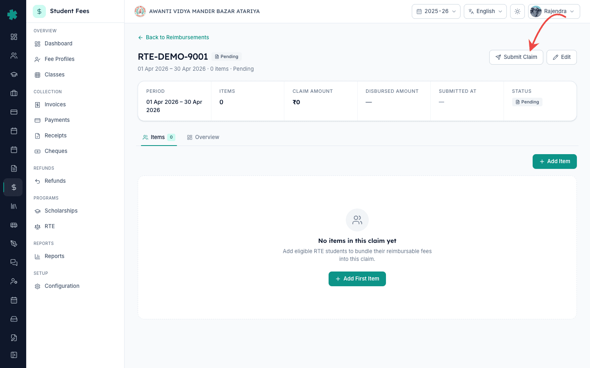Click Rajendra's profile avatar picture
This screenshot has width=590, height=368.
click(536, 11)
